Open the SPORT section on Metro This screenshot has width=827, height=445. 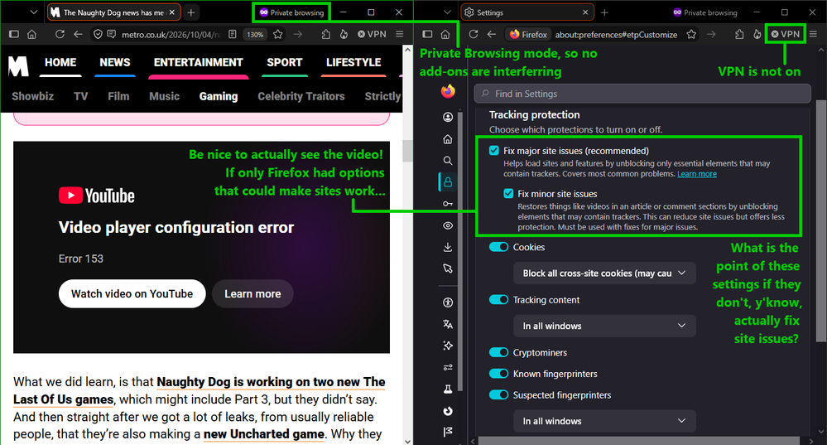pyautogui.click(x=284, y=62)
